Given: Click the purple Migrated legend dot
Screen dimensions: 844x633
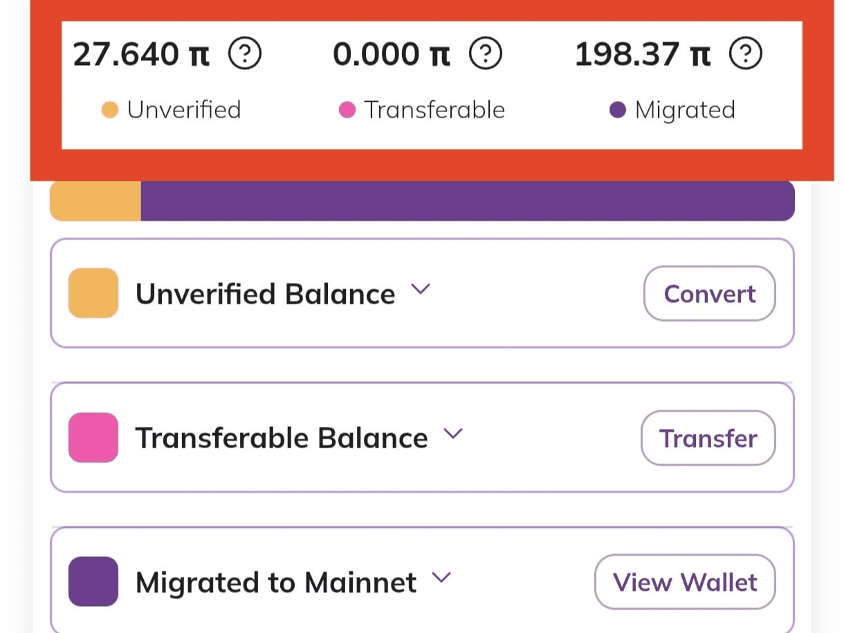Looking at the screenshot, I should pos(618,110).
